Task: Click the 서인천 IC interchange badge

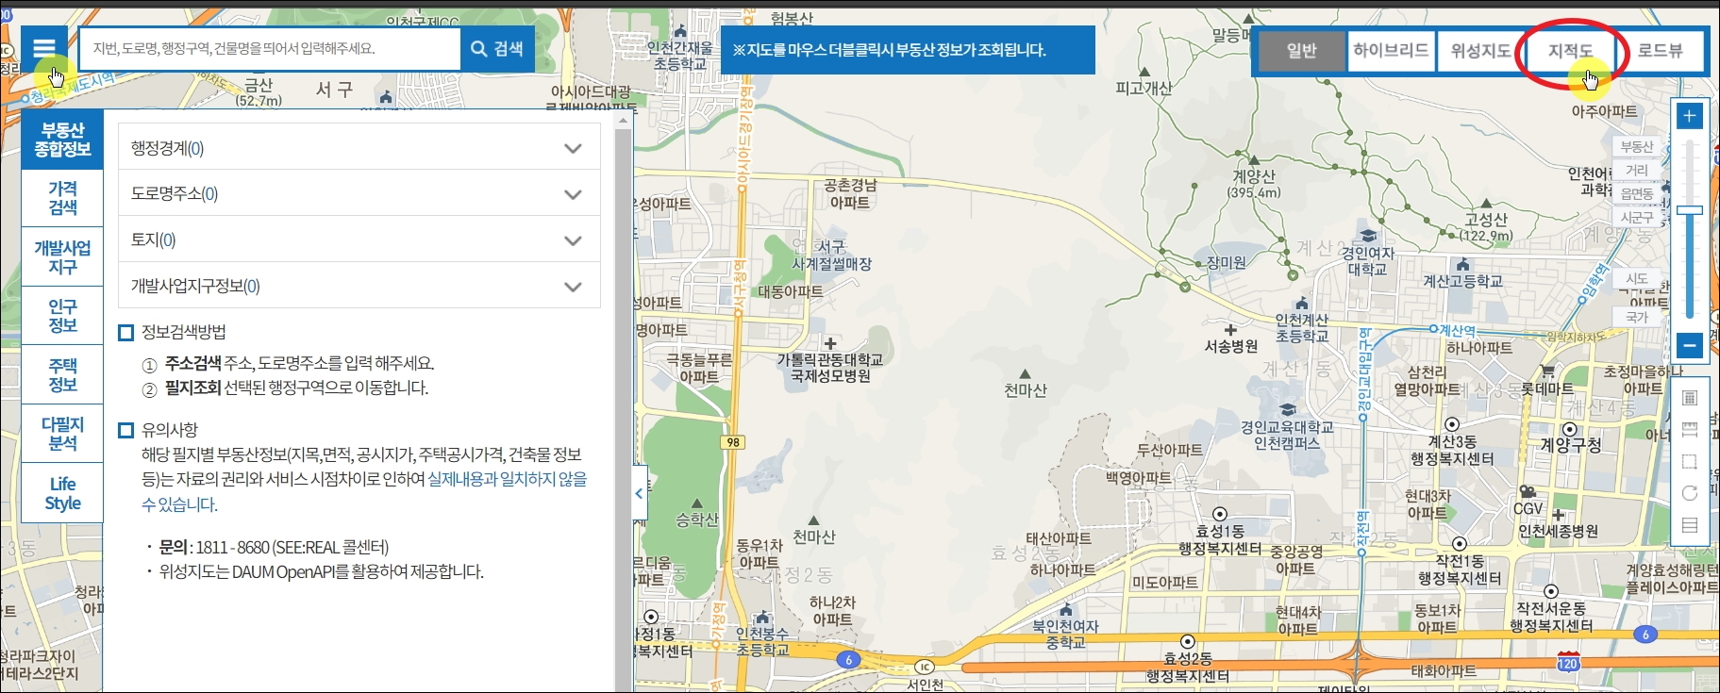Action: point(925,668)
